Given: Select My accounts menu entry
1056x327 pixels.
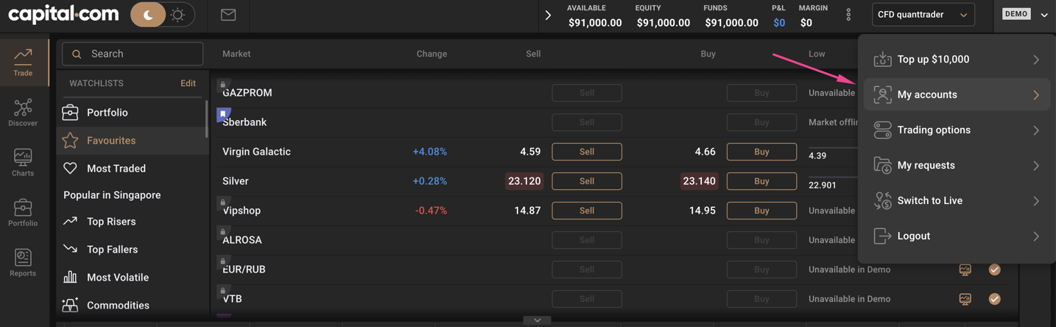Looking at the screenshot, I should point(957,95).
